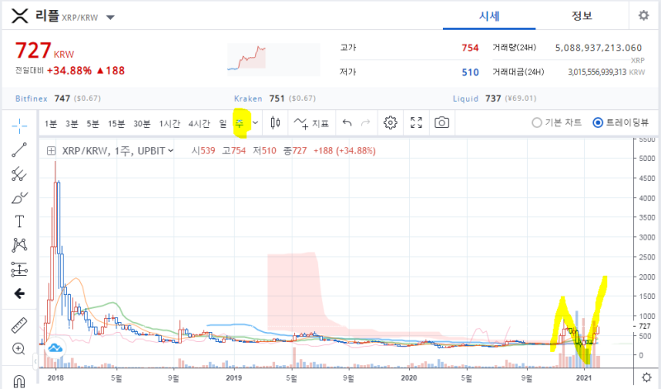Select the XABCD pattern tool
The width and height of the screenshot is (661, 389).
[x=19, y=244]
